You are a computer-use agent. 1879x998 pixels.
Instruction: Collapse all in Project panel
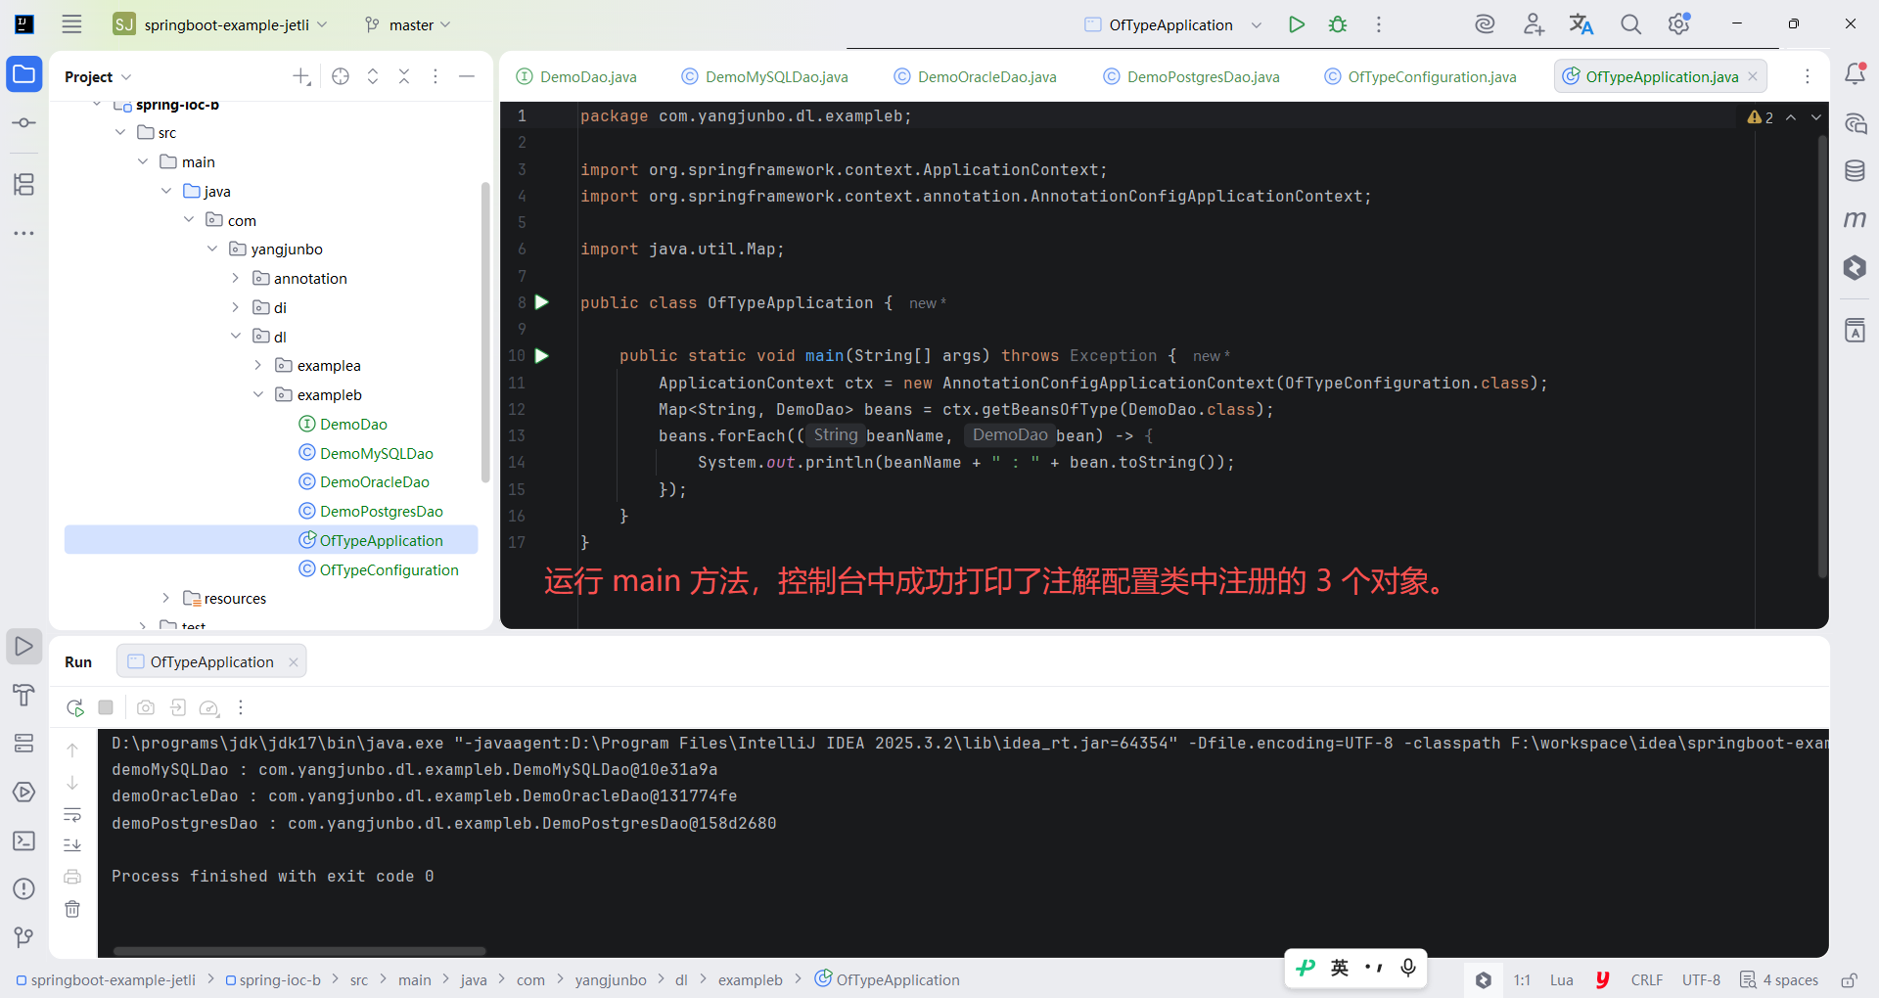(404, 76)
